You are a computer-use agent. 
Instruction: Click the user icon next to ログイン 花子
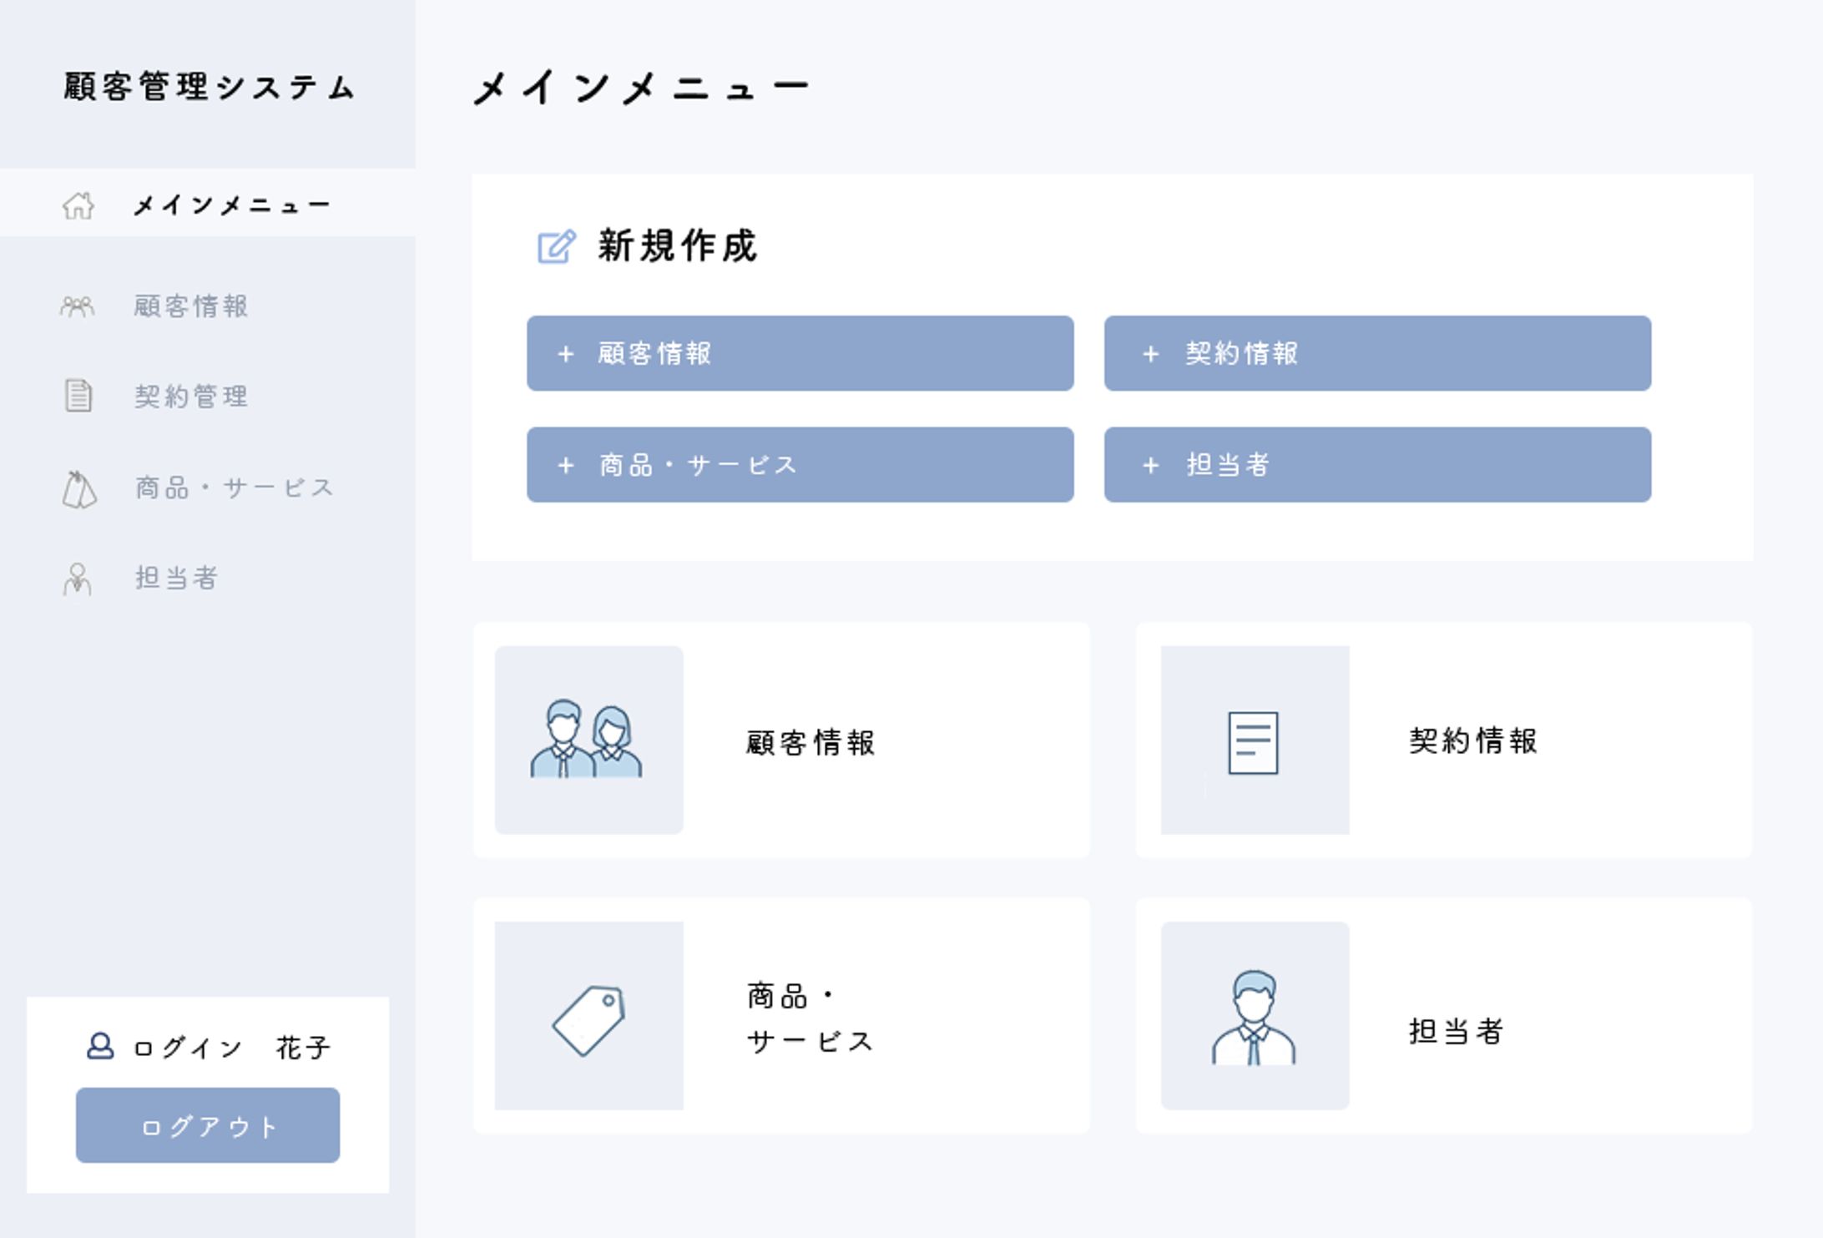[x=100, y=1046]
